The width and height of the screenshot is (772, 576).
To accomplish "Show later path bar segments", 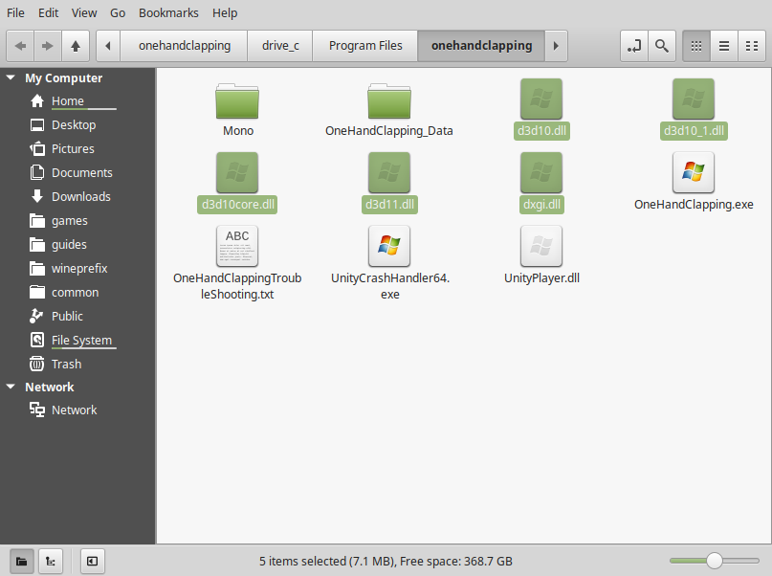I will pos(556,46).
